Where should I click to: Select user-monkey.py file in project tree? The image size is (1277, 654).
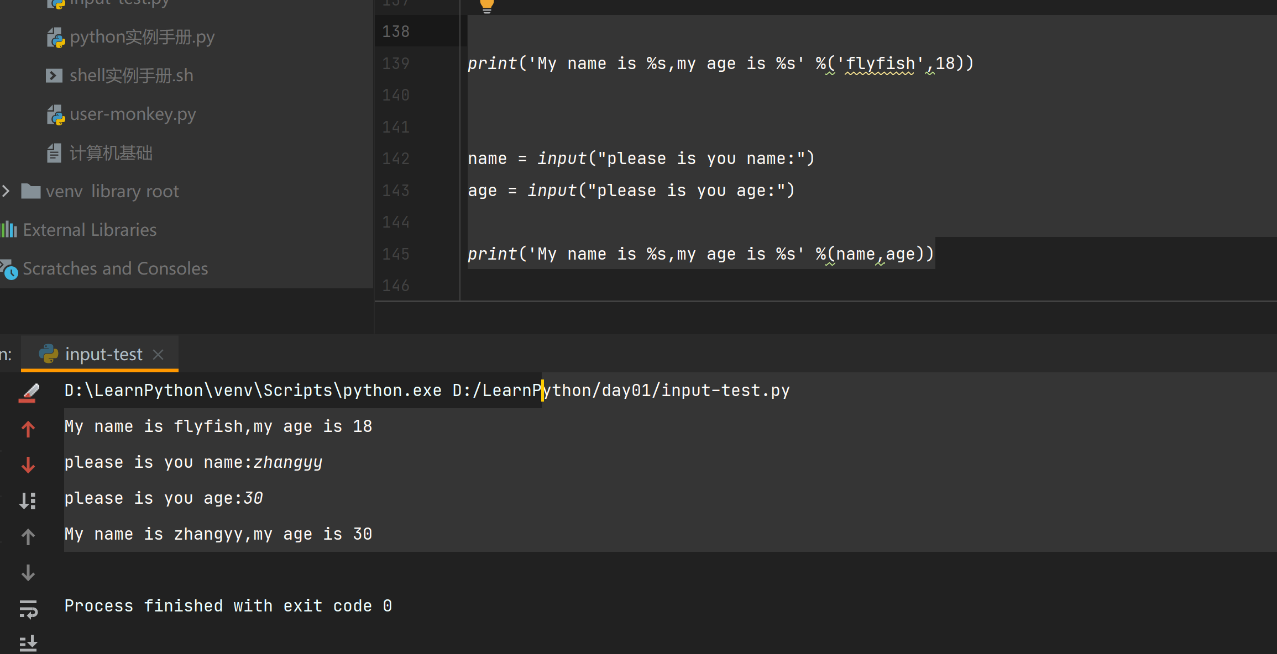(x=133, y=114)
